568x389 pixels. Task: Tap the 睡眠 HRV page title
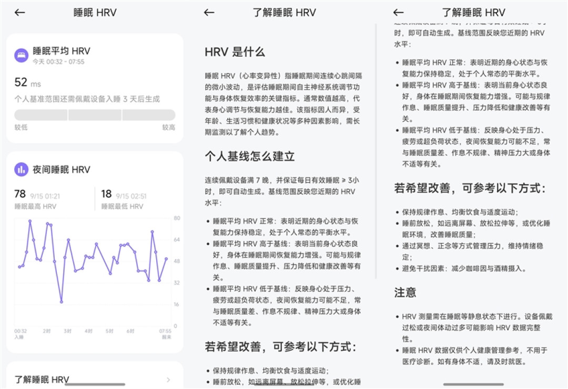click(x=95, y=13)
